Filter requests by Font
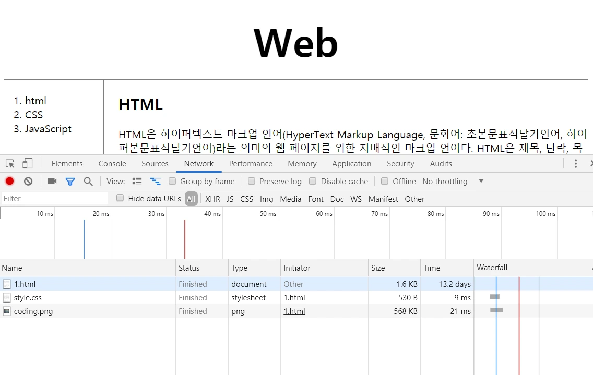This screenshot has width=593, height=375. (x=316, y=199)
